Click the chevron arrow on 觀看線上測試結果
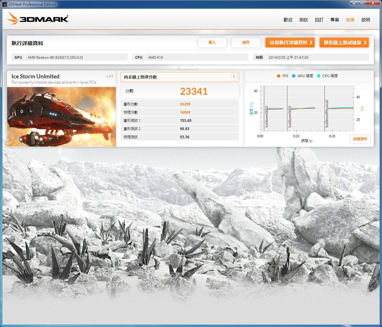382x327 pixels. pyautogui.click(x=365, y=43)
